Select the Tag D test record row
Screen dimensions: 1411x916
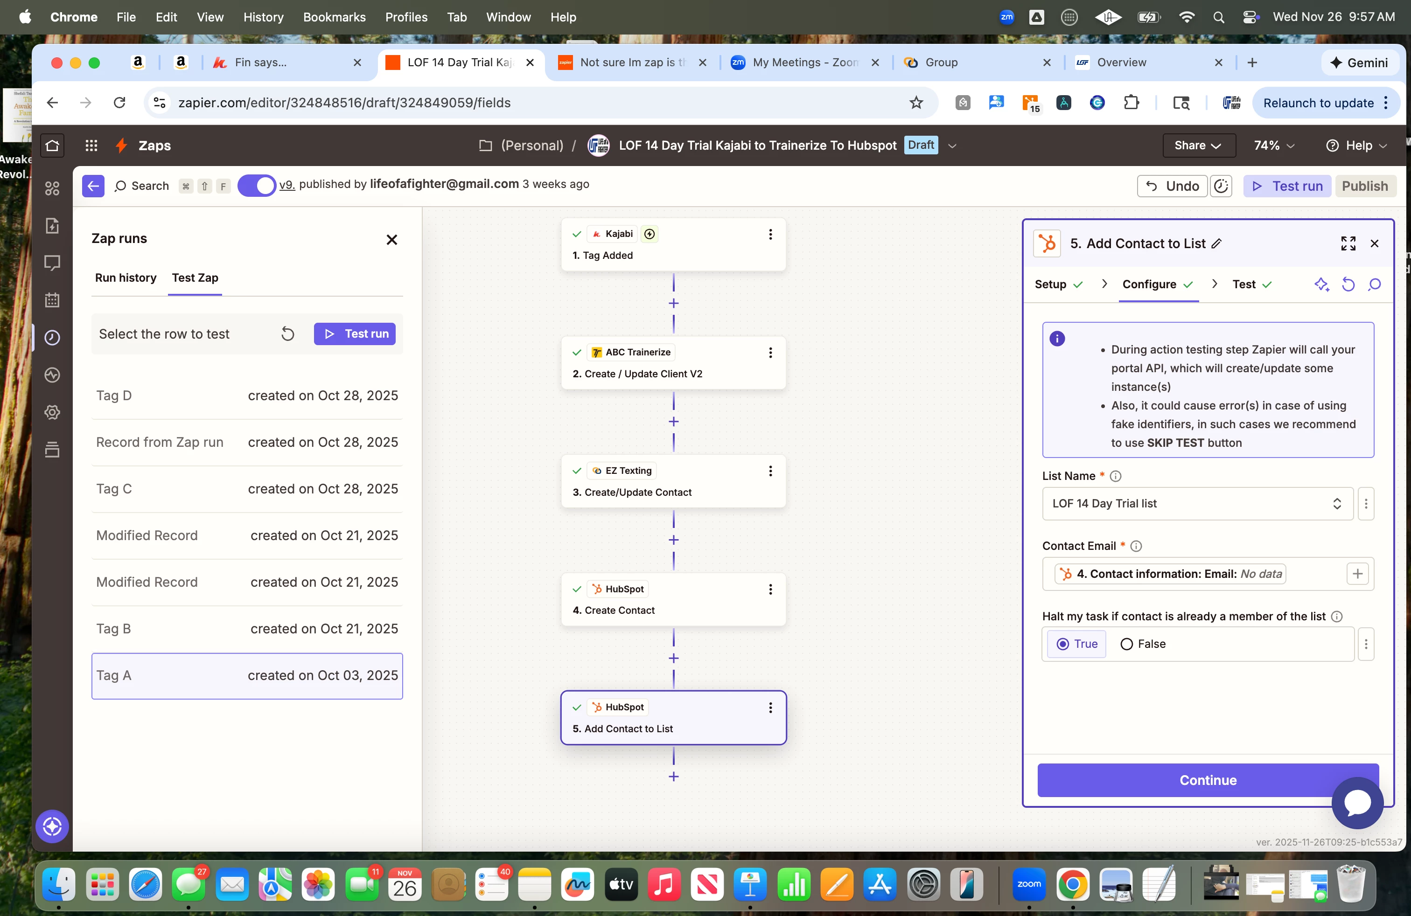[x=247, y=396]
